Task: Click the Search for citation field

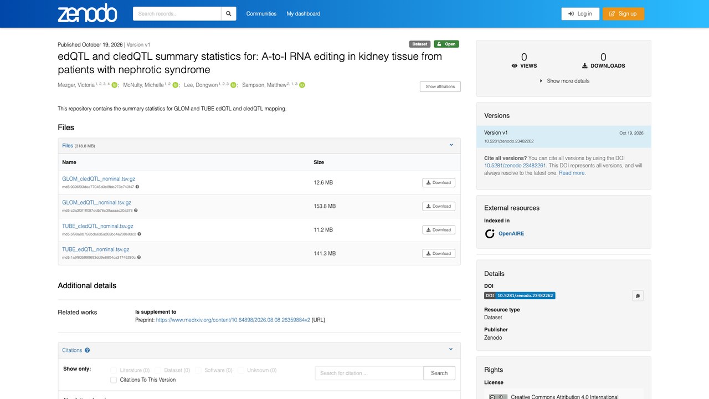Action: [369, 373]
